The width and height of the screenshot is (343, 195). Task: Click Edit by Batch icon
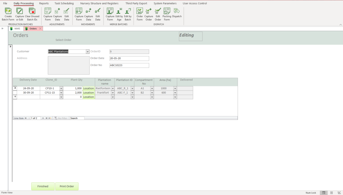tap(128, 14)
